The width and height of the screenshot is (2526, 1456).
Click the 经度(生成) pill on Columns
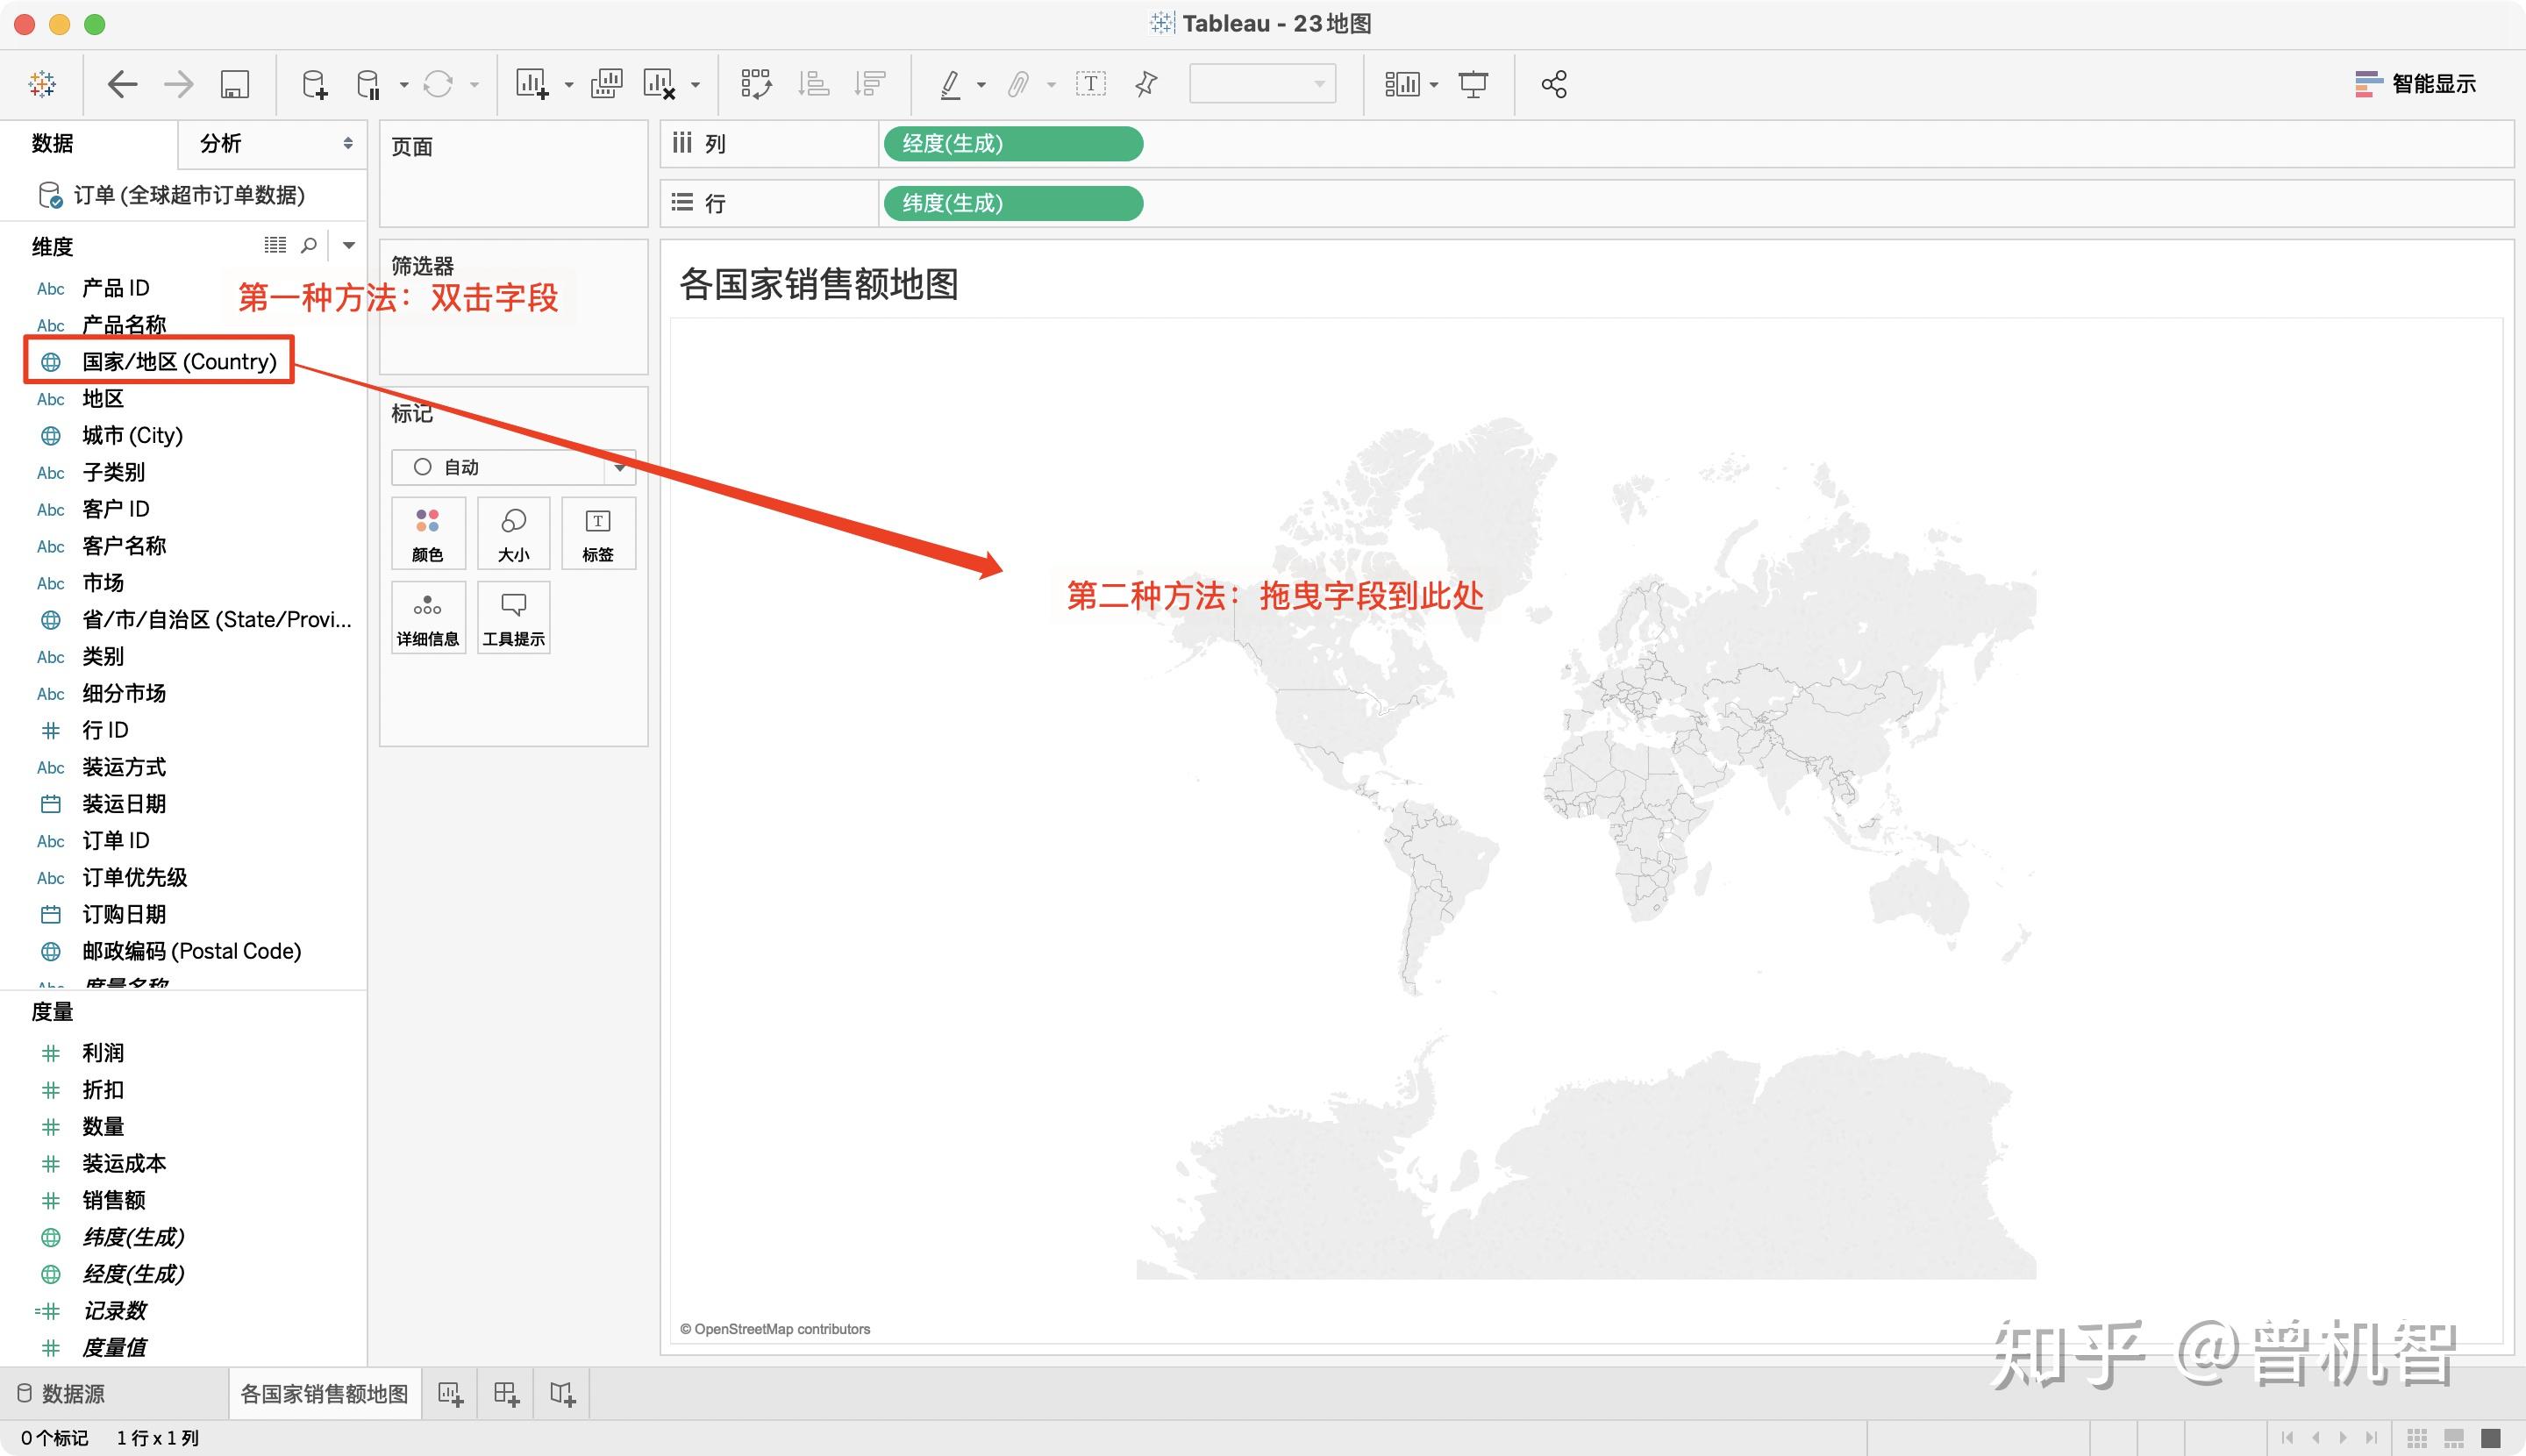point(1012,143)
